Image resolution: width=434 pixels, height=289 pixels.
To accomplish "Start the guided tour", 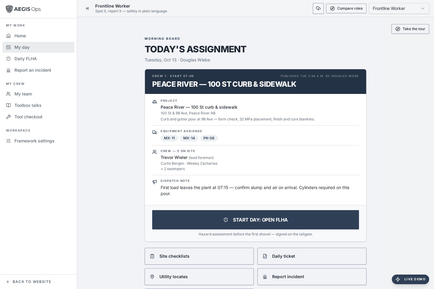I will (410, 29).
